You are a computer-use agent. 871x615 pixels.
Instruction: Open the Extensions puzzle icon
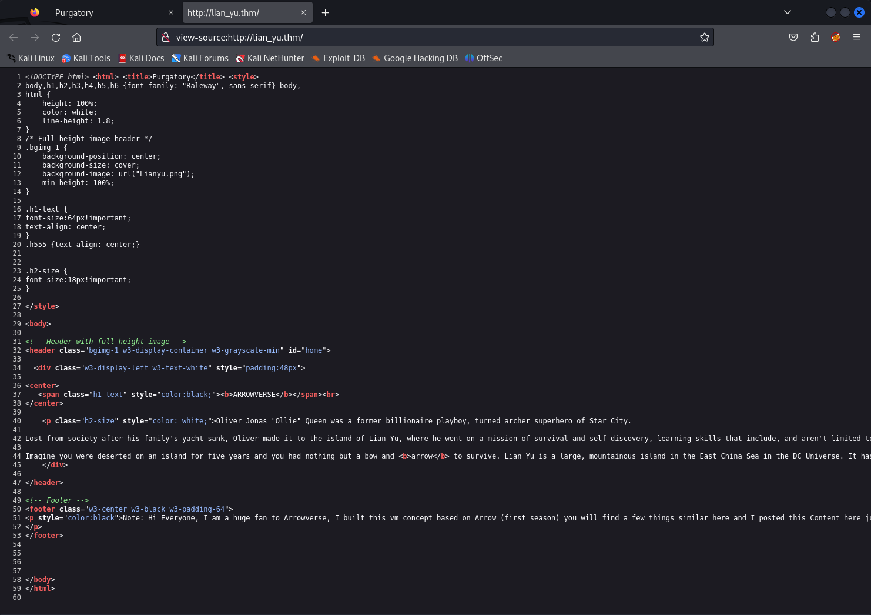coord(814,38)
